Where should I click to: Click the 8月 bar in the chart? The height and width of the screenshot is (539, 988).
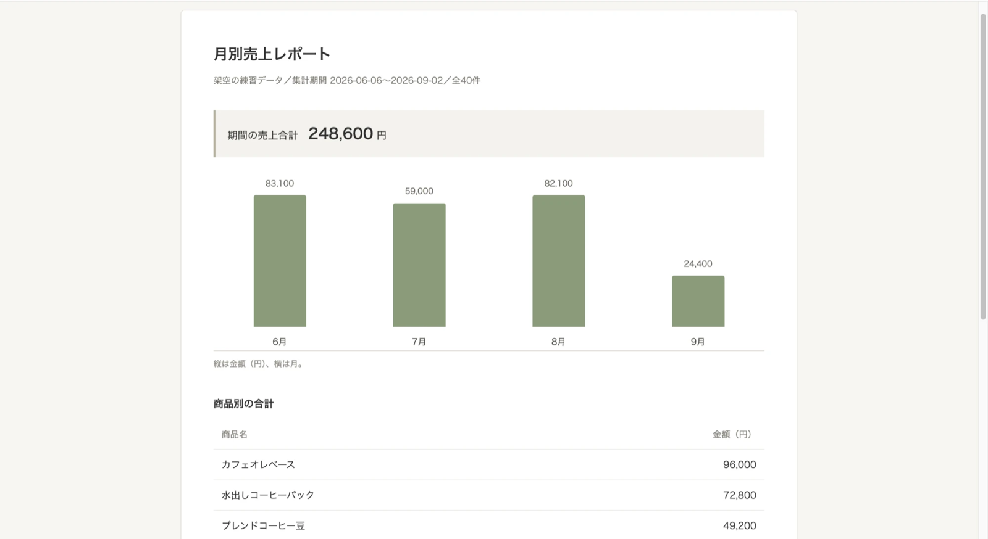[559, 261]
